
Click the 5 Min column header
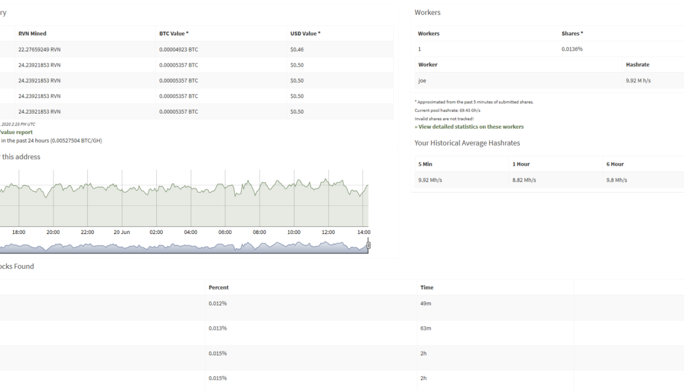coord(425,164)
